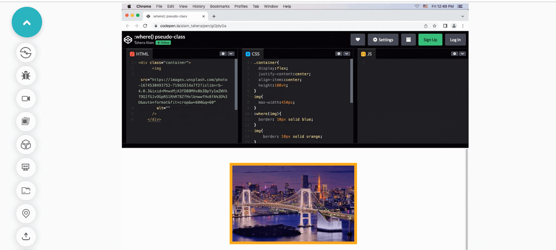This screenshot has width=556, height=250.
Task: Click the location pin icon in sidebar
Action: pos(26,213)
